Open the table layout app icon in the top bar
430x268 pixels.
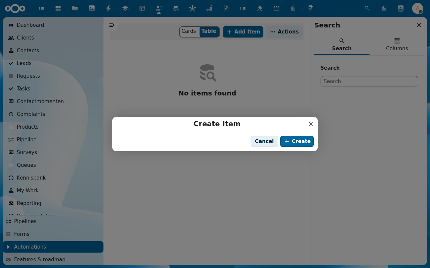click(x=142, y=8)
